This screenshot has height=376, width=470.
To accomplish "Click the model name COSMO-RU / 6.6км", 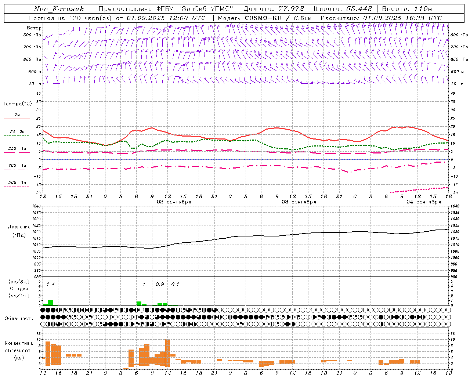I will tap(278, 18).
